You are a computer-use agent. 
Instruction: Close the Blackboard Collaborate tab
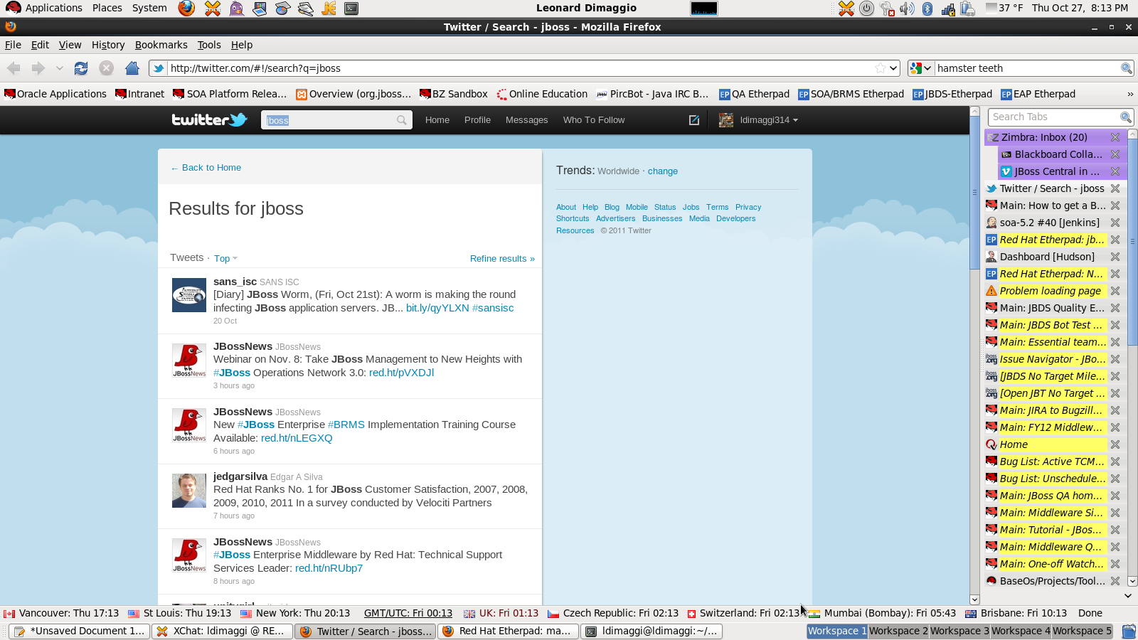(1115, 154)
